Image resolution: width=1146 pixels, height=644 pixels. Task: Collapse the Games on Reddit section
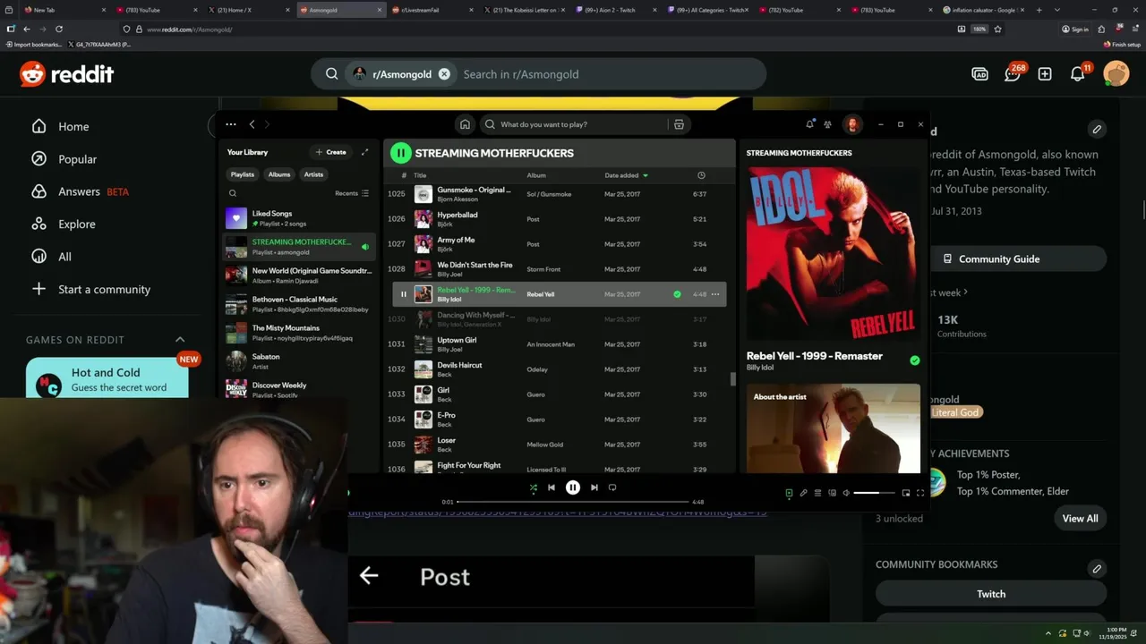coord(180,340)
